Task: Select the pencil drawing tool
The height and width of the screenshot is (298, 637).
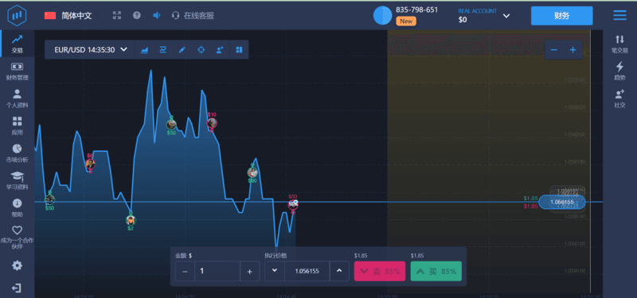Action: coord(182,49)
